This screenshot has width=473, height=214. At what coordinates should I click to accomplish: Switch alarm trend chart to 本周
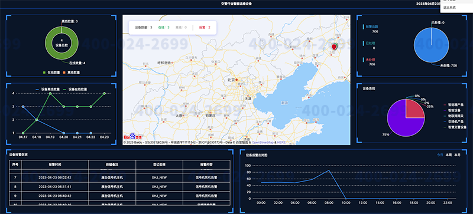(449, 154)
